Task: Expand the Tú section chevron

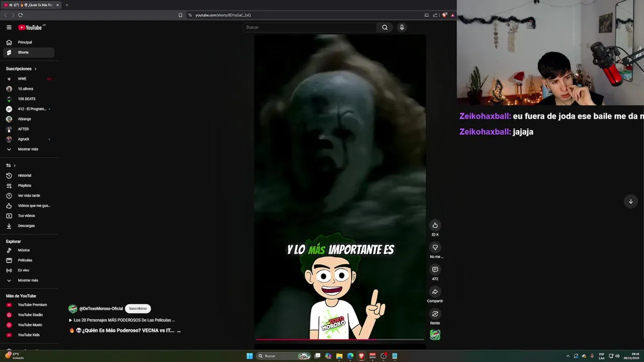Action: click(15, 165)
